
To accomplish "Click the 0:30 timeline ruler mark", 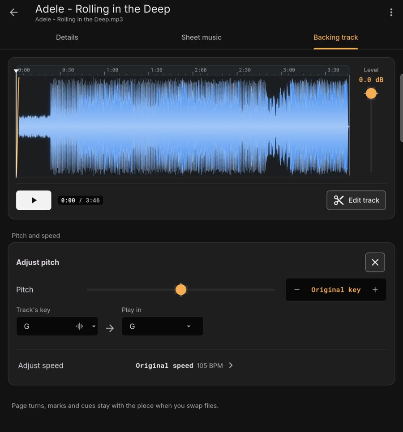I will [x=68, y=70].
